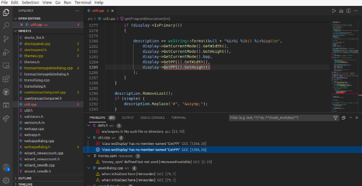Open usertransactionpanel.cpp file
Viewport: 362px width, 186px height.
(x=45, y=92)
